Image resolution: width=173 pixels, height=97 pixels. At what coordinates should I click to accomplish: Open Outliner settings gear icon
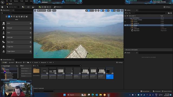pyautogui.click(x=171, y=13)
